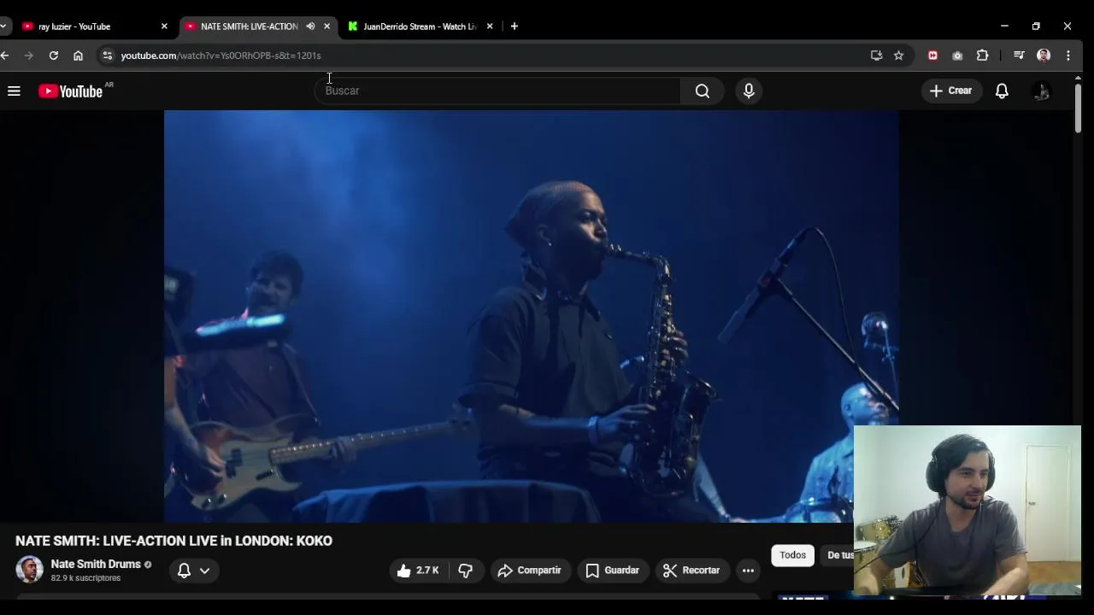Open the Crear (create) menu
The height and width of the screenshot is (615, 1094).
(950, 91)
